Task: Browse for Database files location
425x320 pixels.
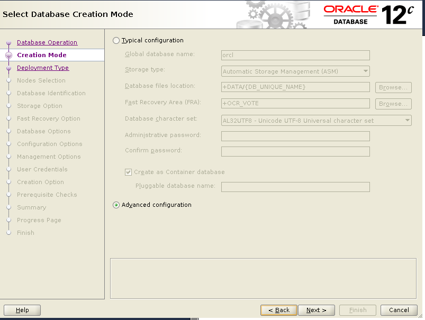Action: 393,87
